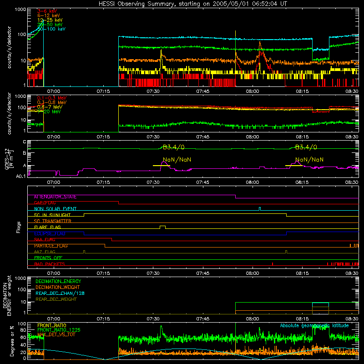
Task: Click the ATTENUATOR_STATE flag label
Action: tap(55, 197)
